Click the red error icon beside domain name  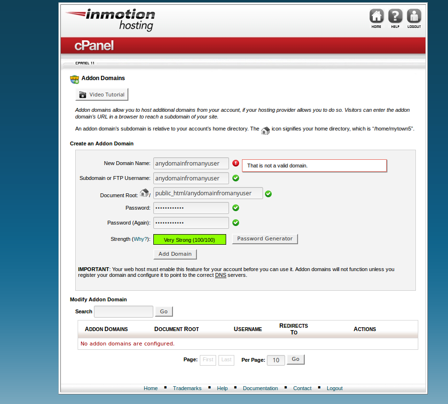point(236,163)
